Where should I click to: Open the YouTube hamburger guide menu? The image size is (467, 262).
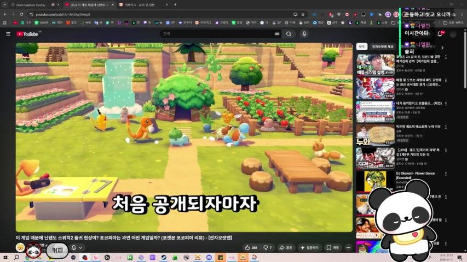tap(8, 34)
